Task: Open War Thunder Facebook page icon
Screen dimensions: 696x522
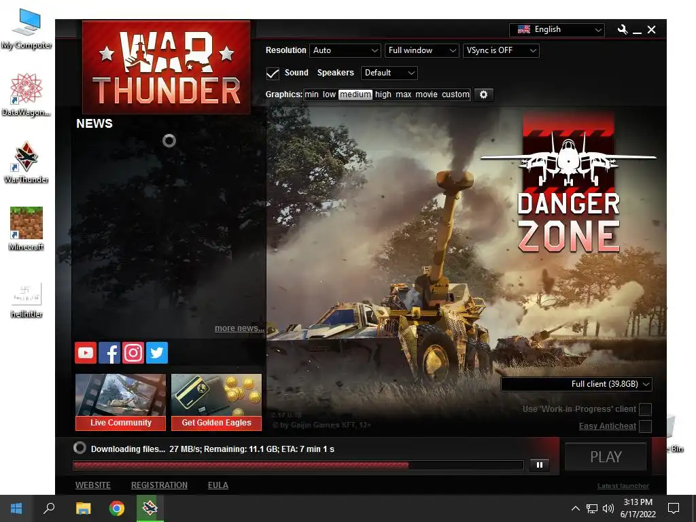Action: [x=109, y=353]
